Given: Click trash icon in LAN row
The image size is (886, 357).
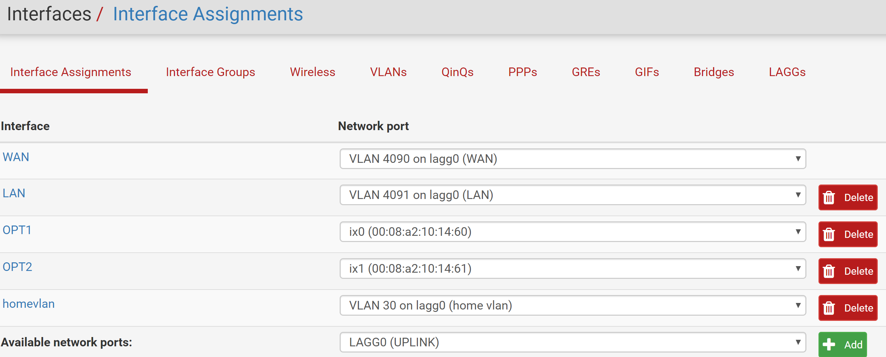Looking at the screenshot, I should (x=829, y=198).
